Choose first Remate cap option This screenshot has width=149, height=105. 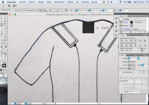point(129,62)
